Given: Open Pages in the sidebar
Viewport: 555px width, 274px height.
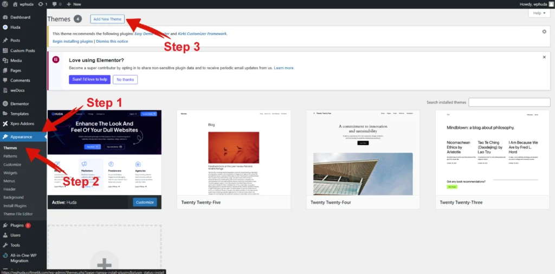Looking at the screenshot, I should coord(16,70).
